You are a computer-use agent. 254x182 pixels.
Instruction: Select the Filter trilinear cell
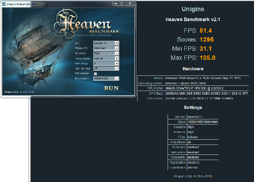tap(203, 137)
